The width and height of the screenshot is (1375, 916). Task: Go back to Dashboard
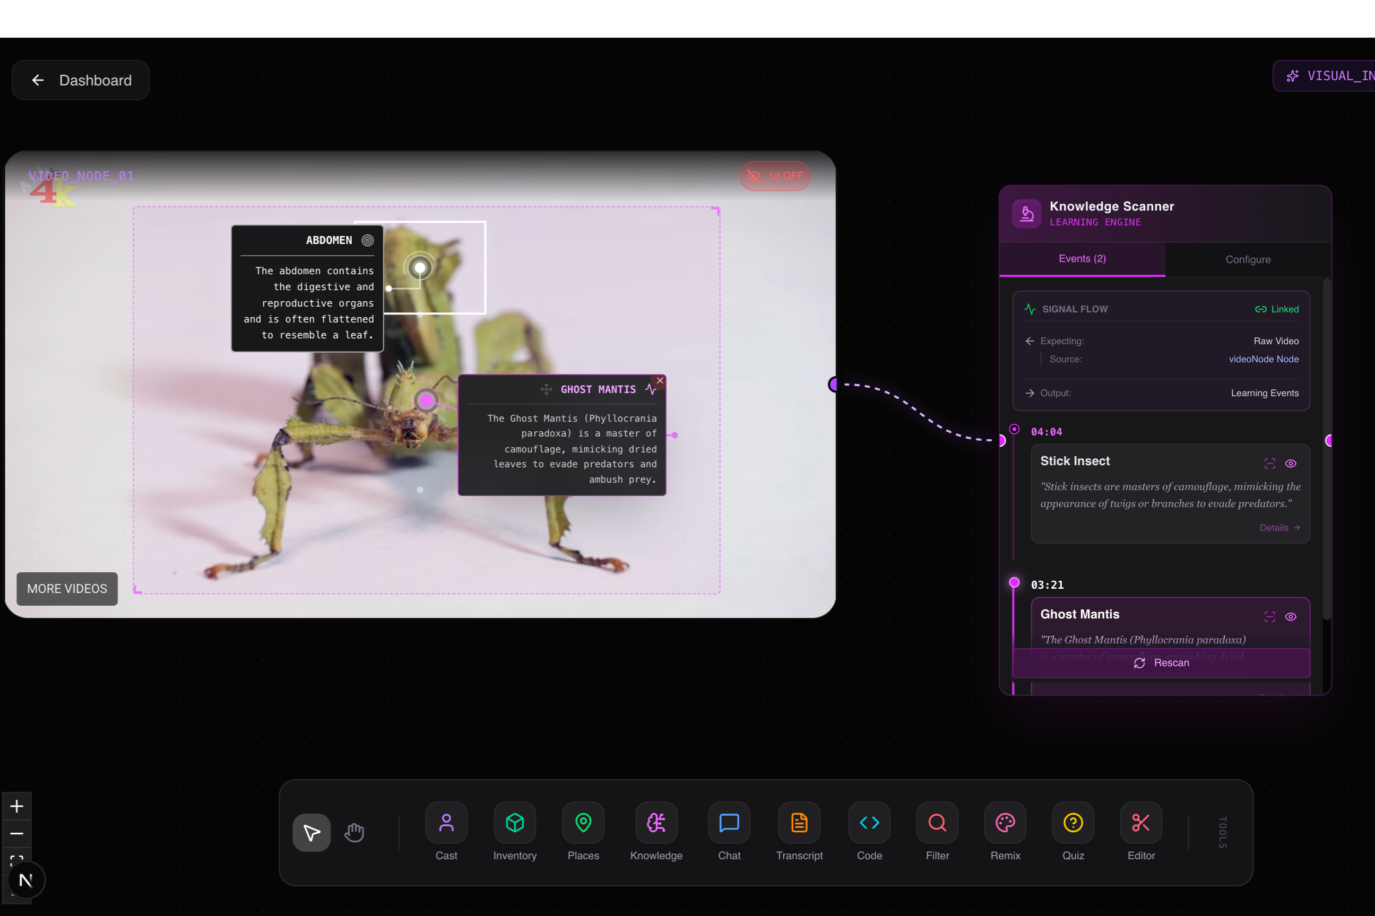[81, 80]
